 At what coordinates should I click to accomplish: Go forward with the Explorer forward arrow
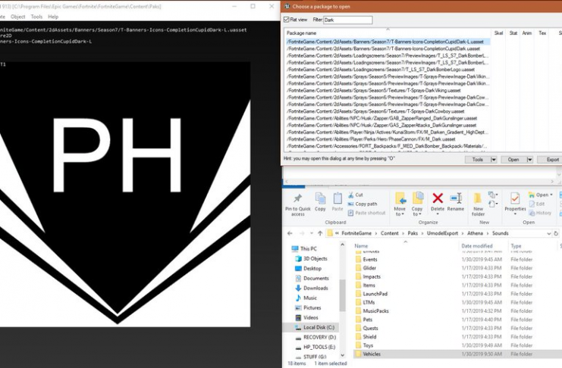(x=302, y=233)
